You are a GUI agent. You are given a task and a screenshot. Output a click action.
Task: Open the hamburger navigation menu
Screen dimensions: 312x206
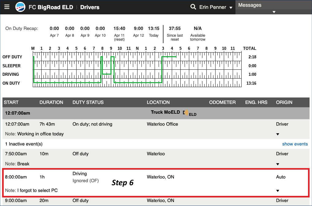pyautogui.click(x=7, y=7)
